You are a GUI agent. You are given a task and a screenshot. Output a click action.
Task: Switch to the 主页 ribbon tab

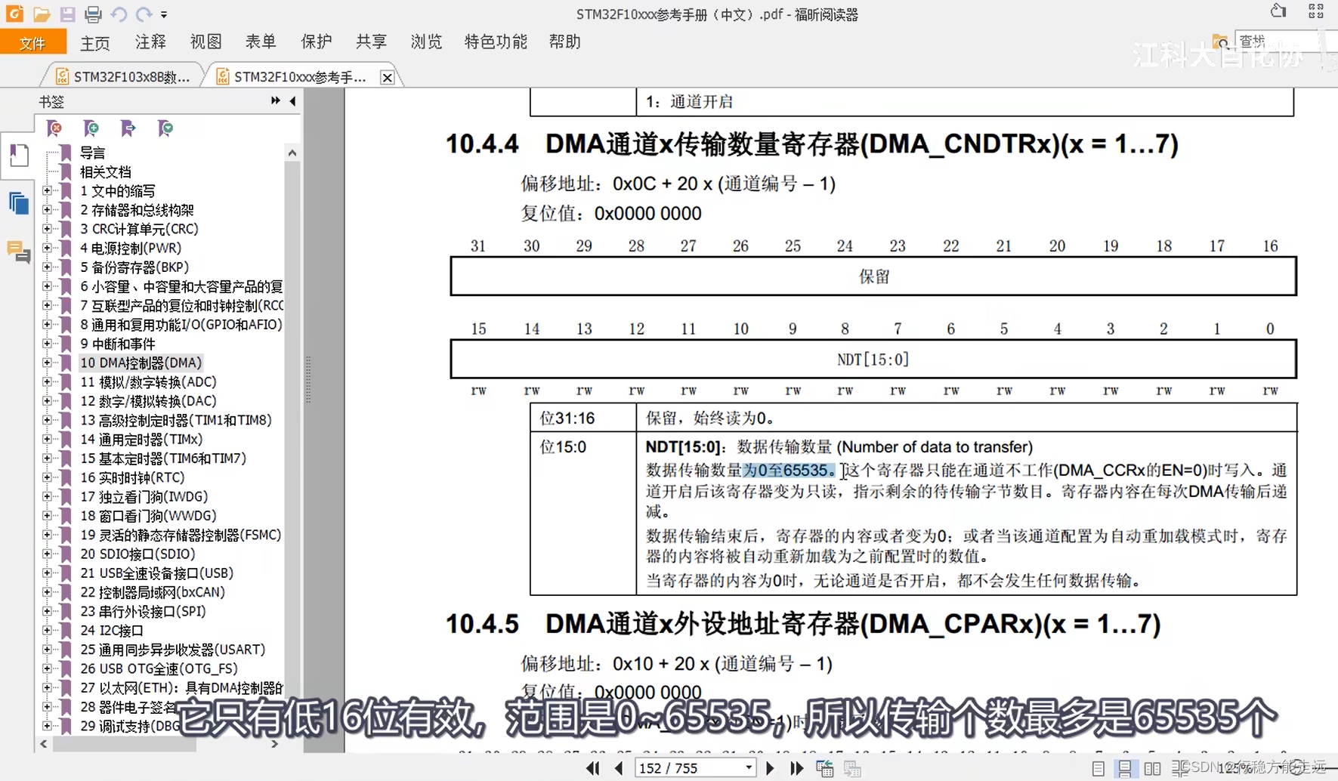coord(95,42)
